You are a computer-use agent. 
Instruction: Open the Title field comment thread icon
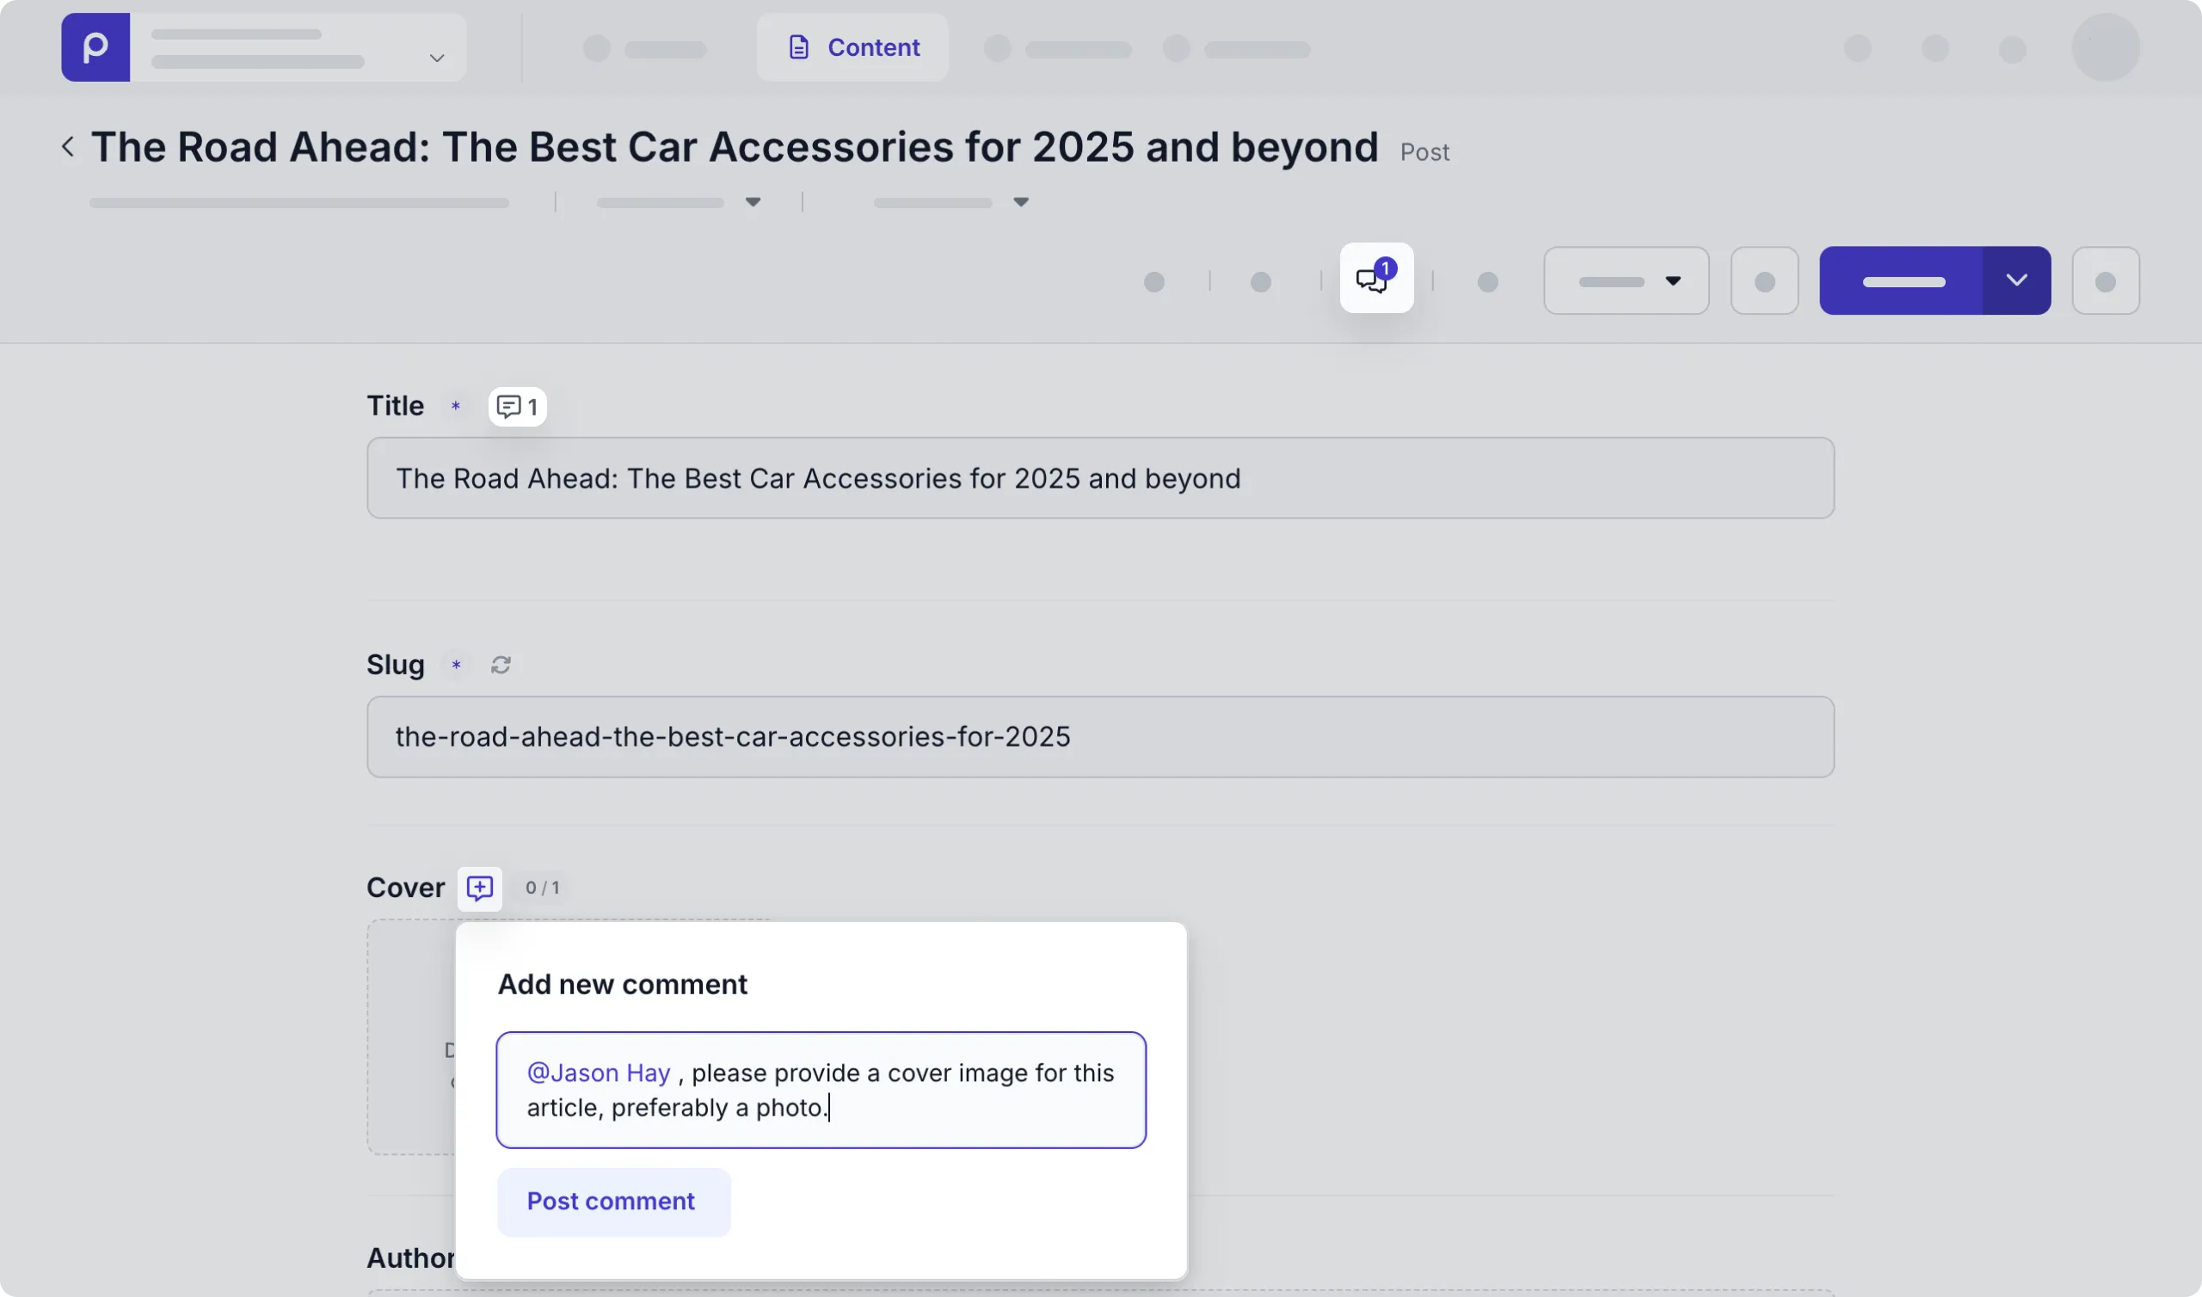[517, 407]
